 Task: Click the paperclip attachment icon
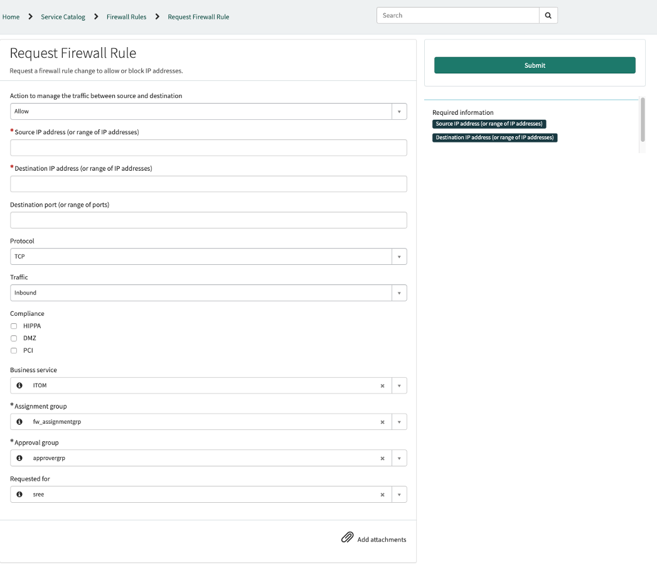click(x=348, y=538)
